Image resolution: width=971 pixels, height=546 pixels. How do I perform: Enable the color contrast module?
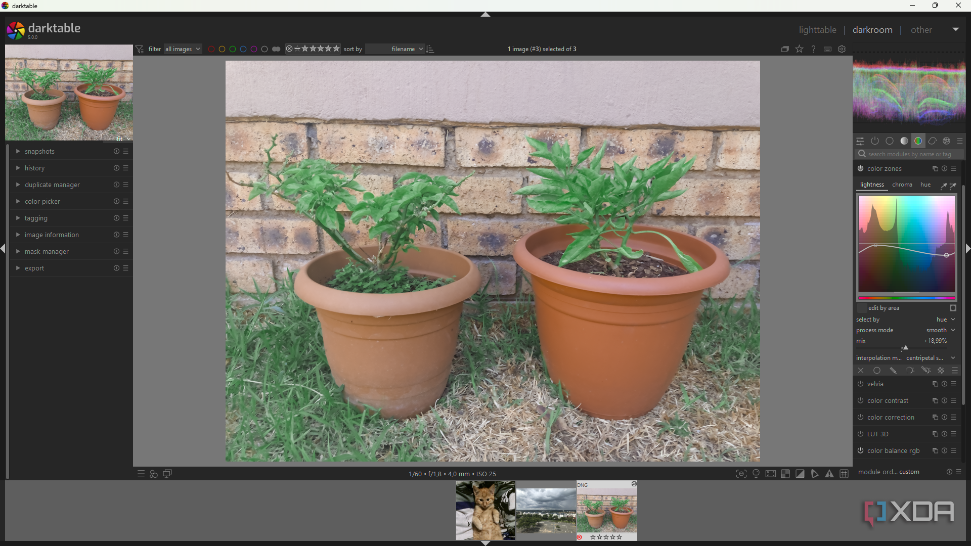coord(860,400)
